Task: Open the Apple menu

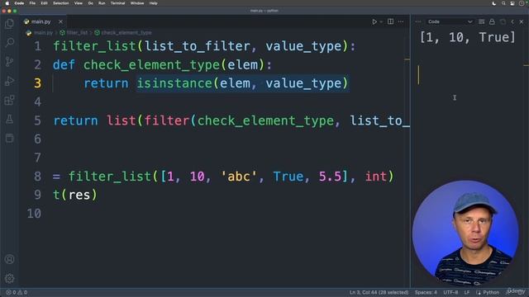Action: (x=7, y=3)
